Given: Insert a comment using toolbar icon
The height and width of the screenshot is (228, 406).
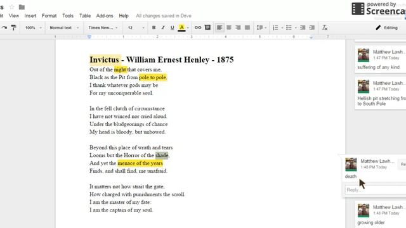Looking at the screenshot, I should coord(207,27).
